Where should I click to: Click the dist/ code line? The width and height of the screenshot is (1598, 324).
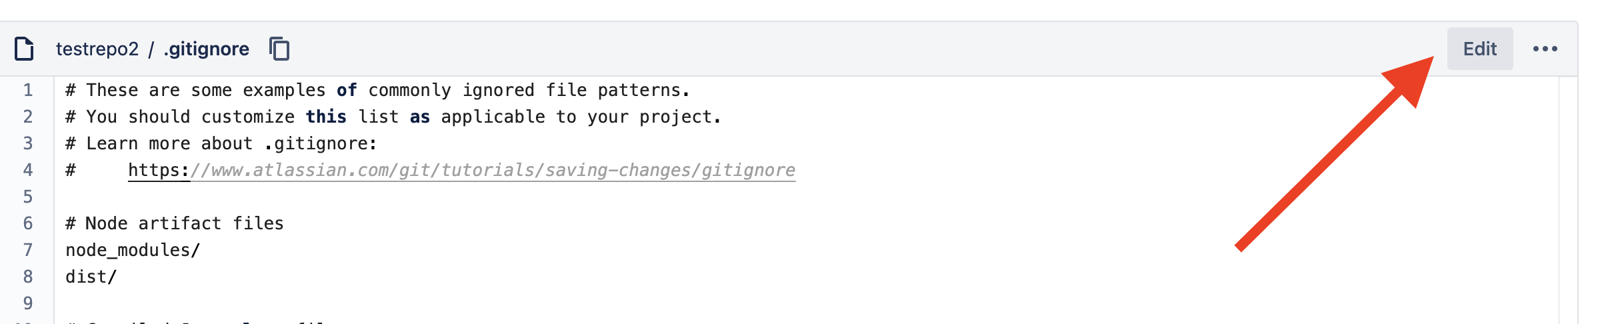(x=91, y=277)
